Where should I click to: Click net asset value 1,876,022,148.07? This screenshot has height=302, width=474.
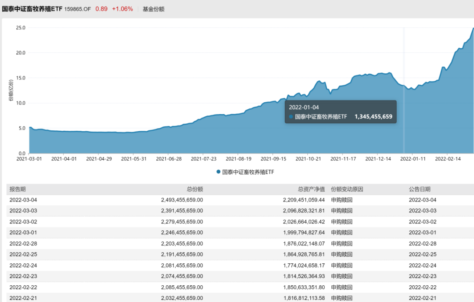pos(304,243)
